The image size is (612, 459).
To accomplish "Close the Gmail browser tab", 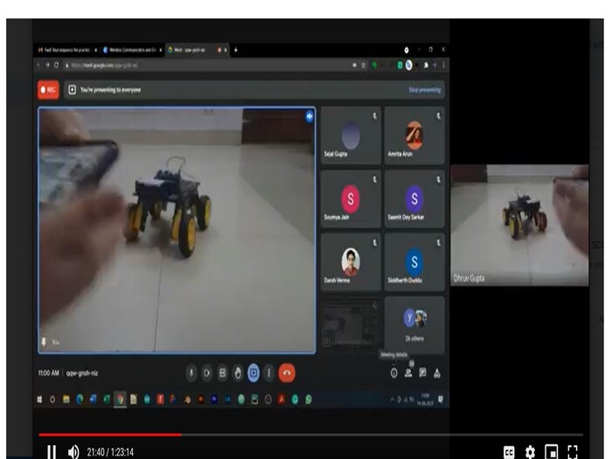I will (95, 50).
